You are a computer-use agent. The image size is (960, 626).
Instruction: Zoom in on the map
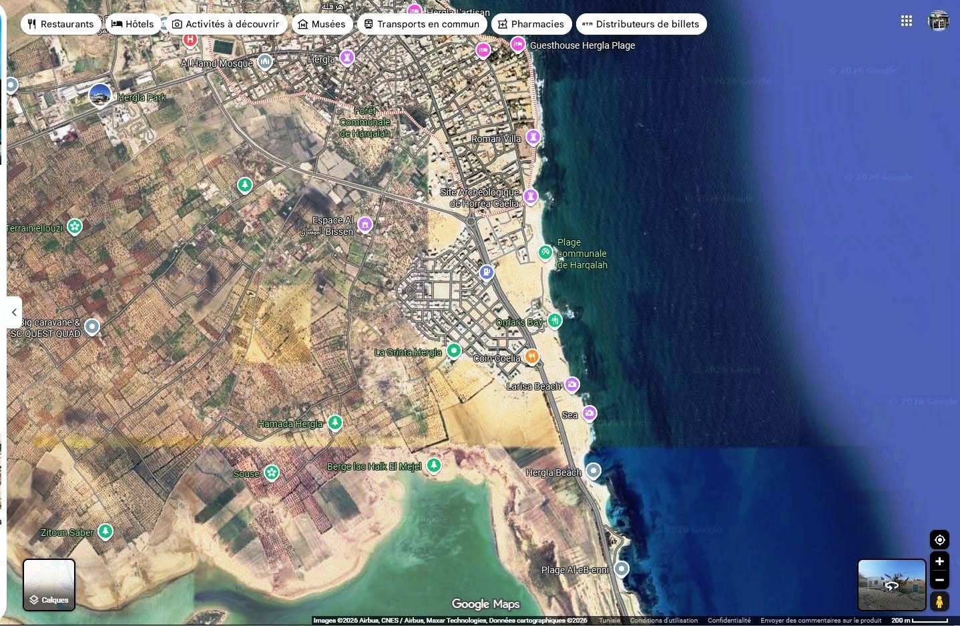coord(939,561)
